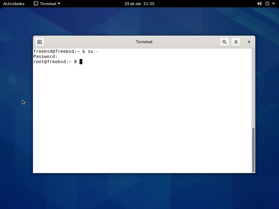Expand the Terminal app menu arrow

59,4
